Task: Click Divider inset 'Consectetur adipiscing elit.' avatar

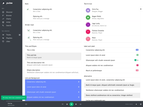Action: click(29, 30)
